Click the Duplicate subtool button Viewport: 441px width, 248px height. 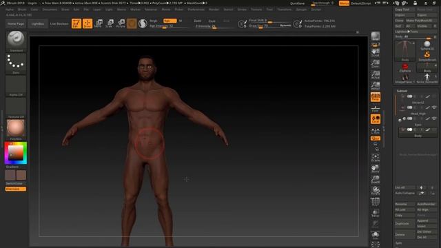[x=405, y=223]
